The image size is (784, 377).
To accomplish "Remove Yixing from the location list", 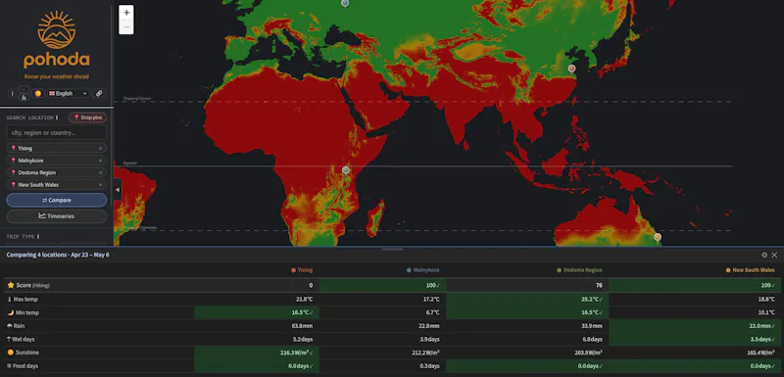I will (100, 148).
